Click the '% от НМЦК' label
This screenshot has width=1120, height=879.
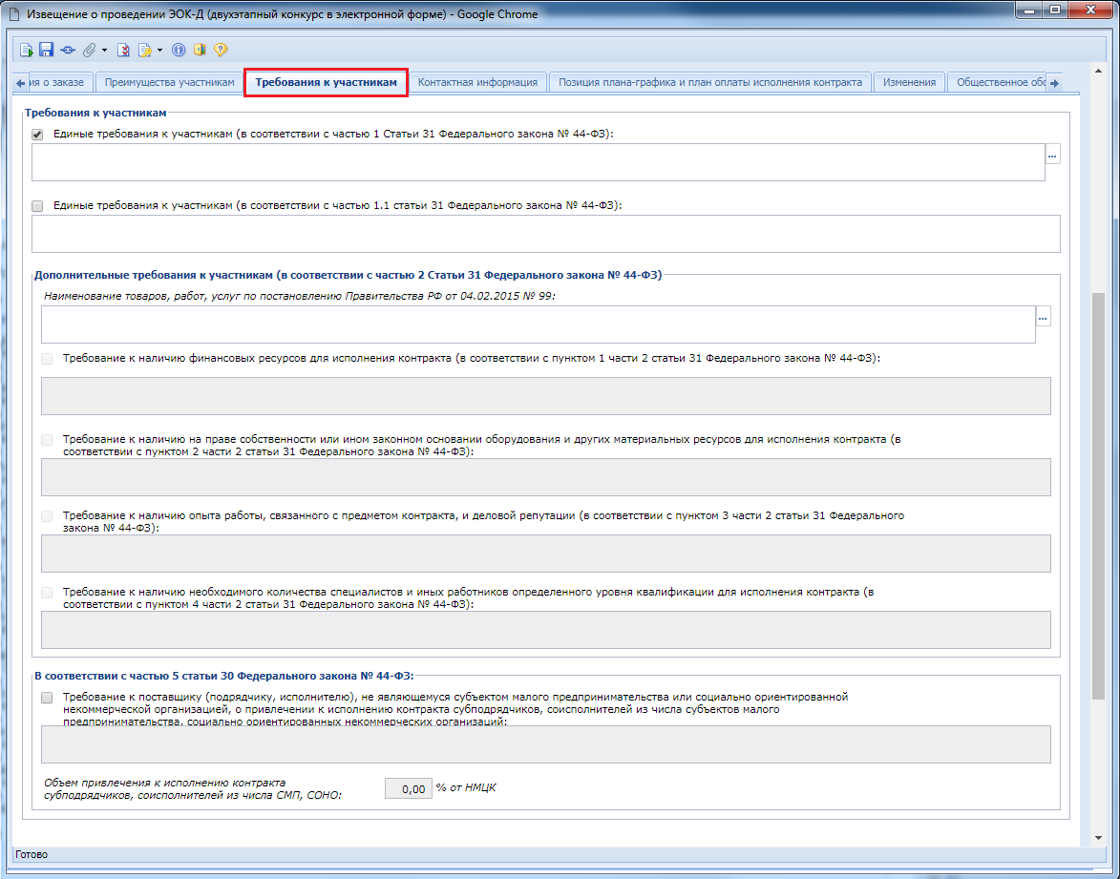click(x=466, y=787)
